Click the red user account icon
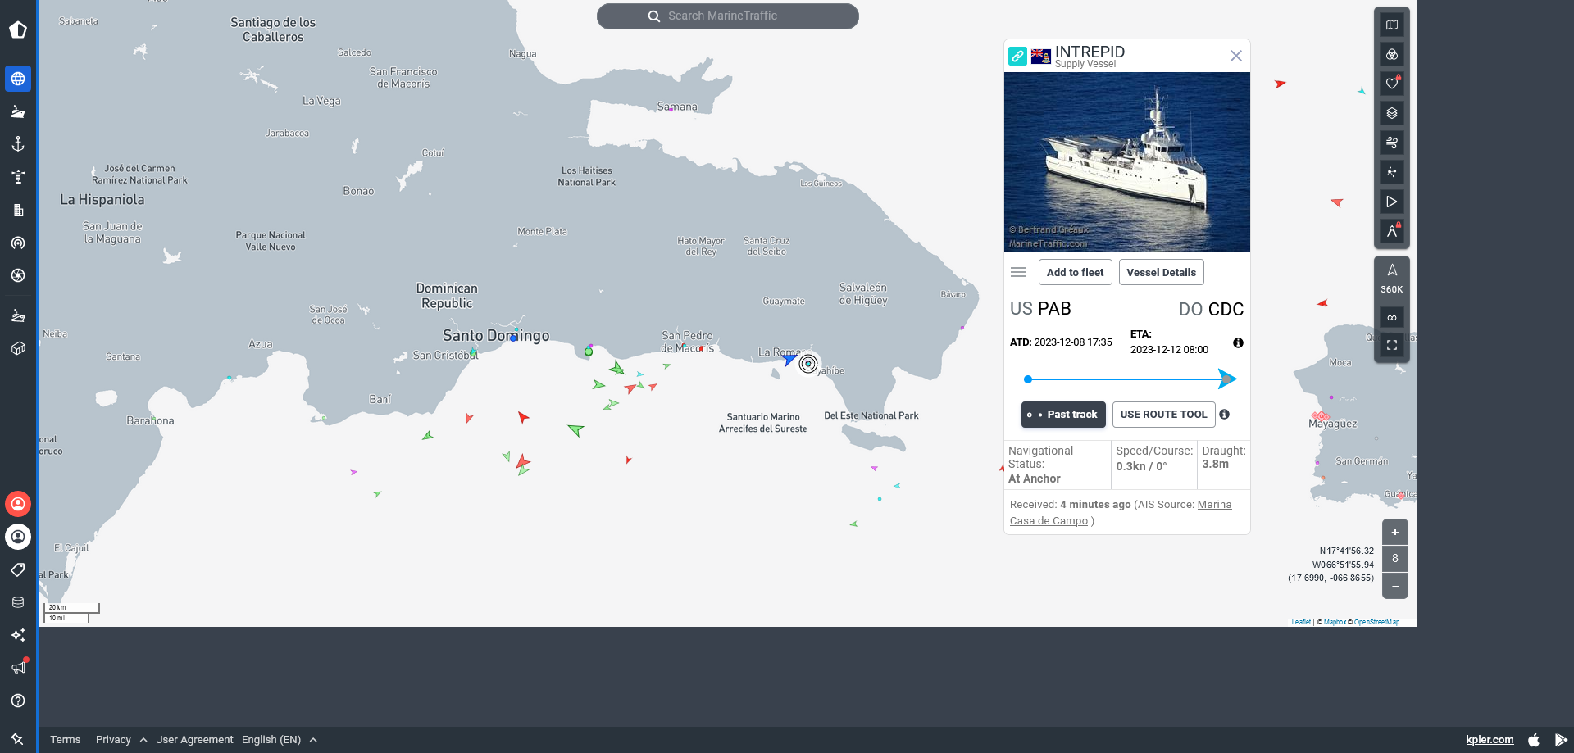This screenshot has width=1574, height=753. (x=18, y=504)
